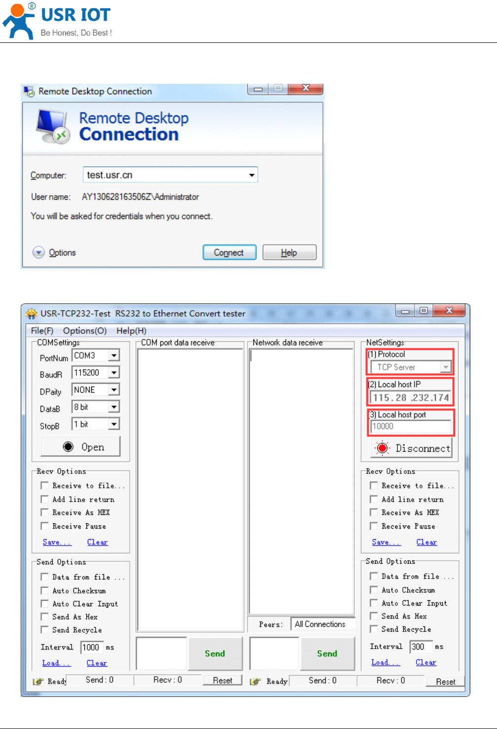Toggle COM Receive As HEX checkbox
This screenshot has width=497, height=729.
pyautogui.click(x=45, y=512)
